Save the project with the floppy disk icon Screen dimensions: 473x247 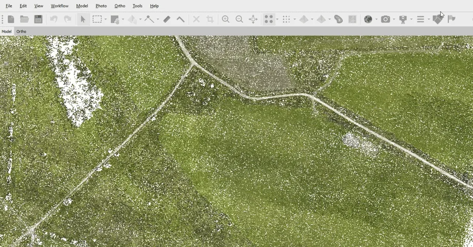tap(38, 20)
